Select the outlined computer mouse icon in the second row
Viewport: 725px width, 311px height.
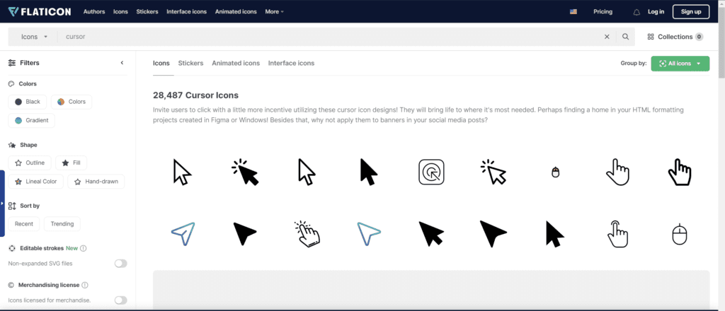point(679,234)
